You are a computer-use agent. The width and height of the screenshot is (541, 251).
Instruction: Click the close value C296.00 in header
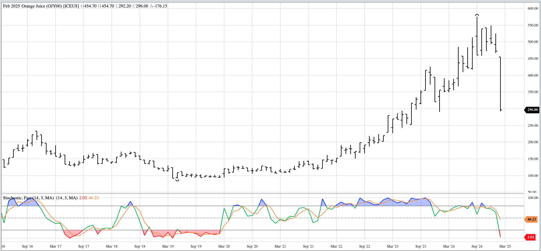point(140,6)
